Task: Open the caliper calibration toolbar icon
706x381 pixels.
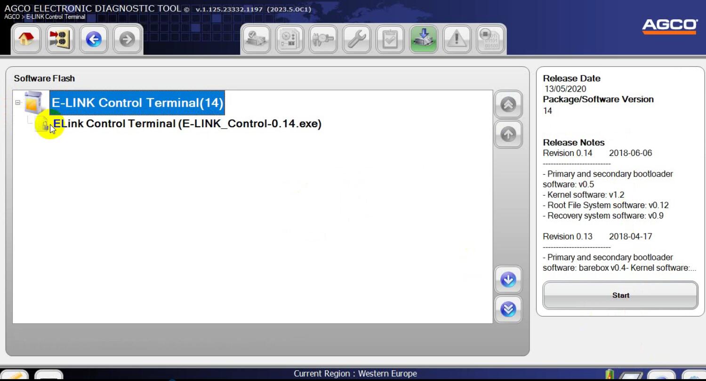Action: click(x=323, y=39)
